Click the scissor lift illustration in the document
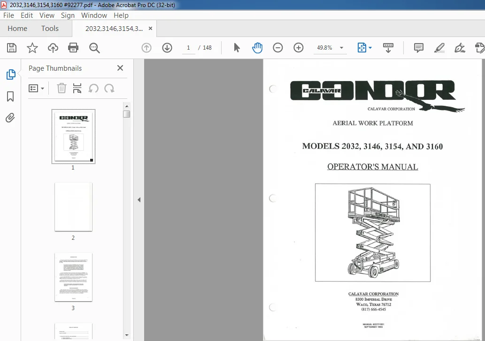The width and height of the screenshot is (485, 341). (x=373, y=233)
